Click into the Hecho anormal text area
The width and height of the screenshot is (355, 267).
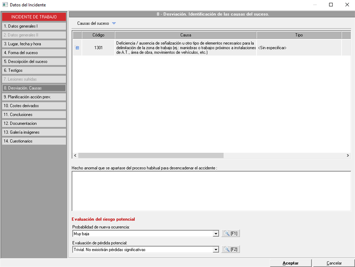211,191
